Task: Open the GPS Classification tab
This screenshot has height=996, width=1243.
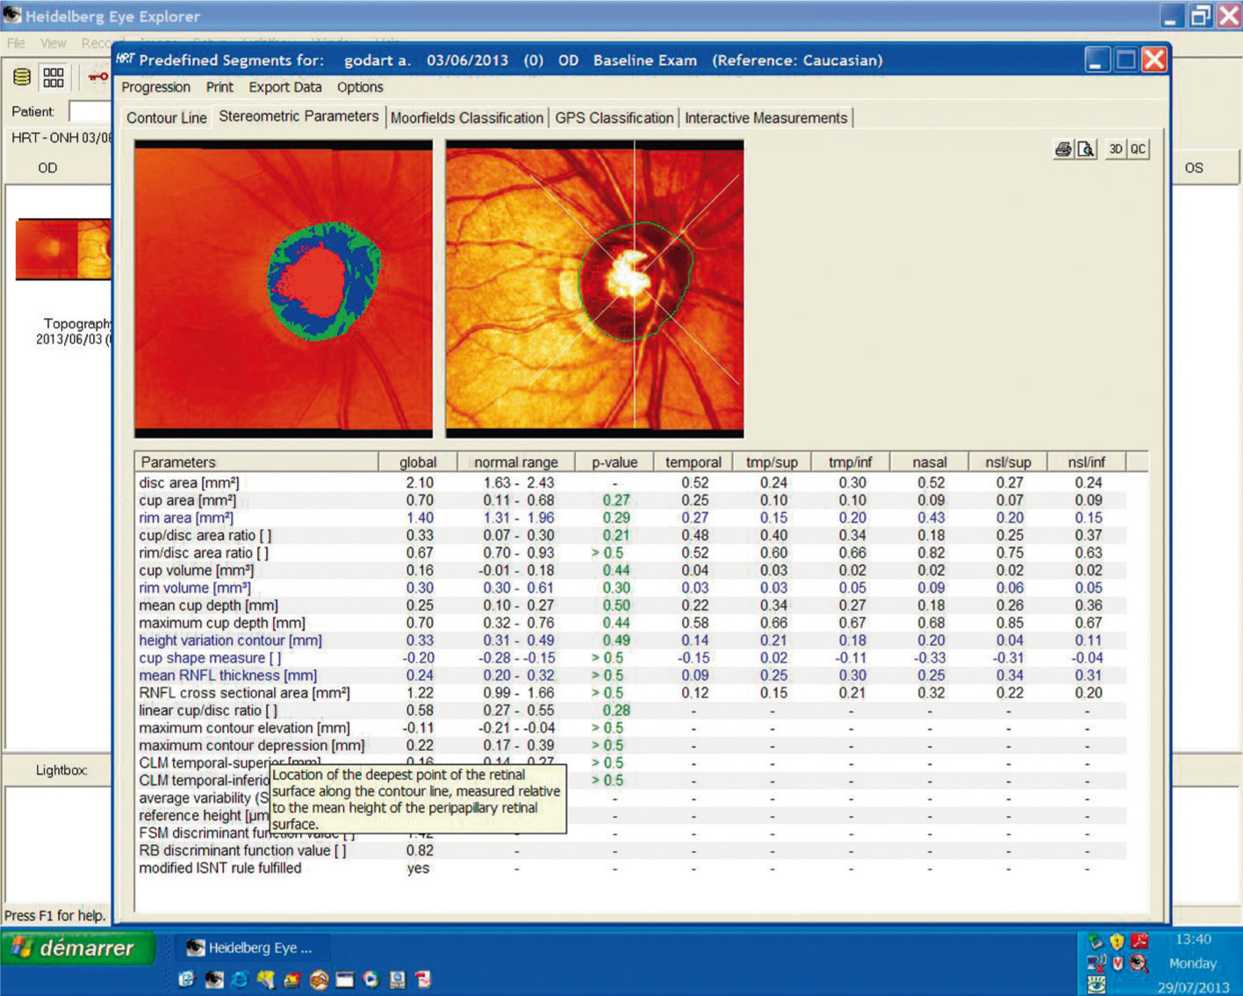Action: 614,118
